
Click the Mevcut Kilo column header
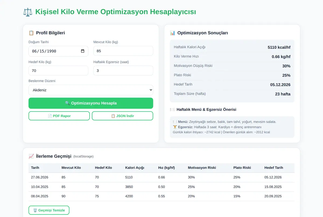coord(71,167)
